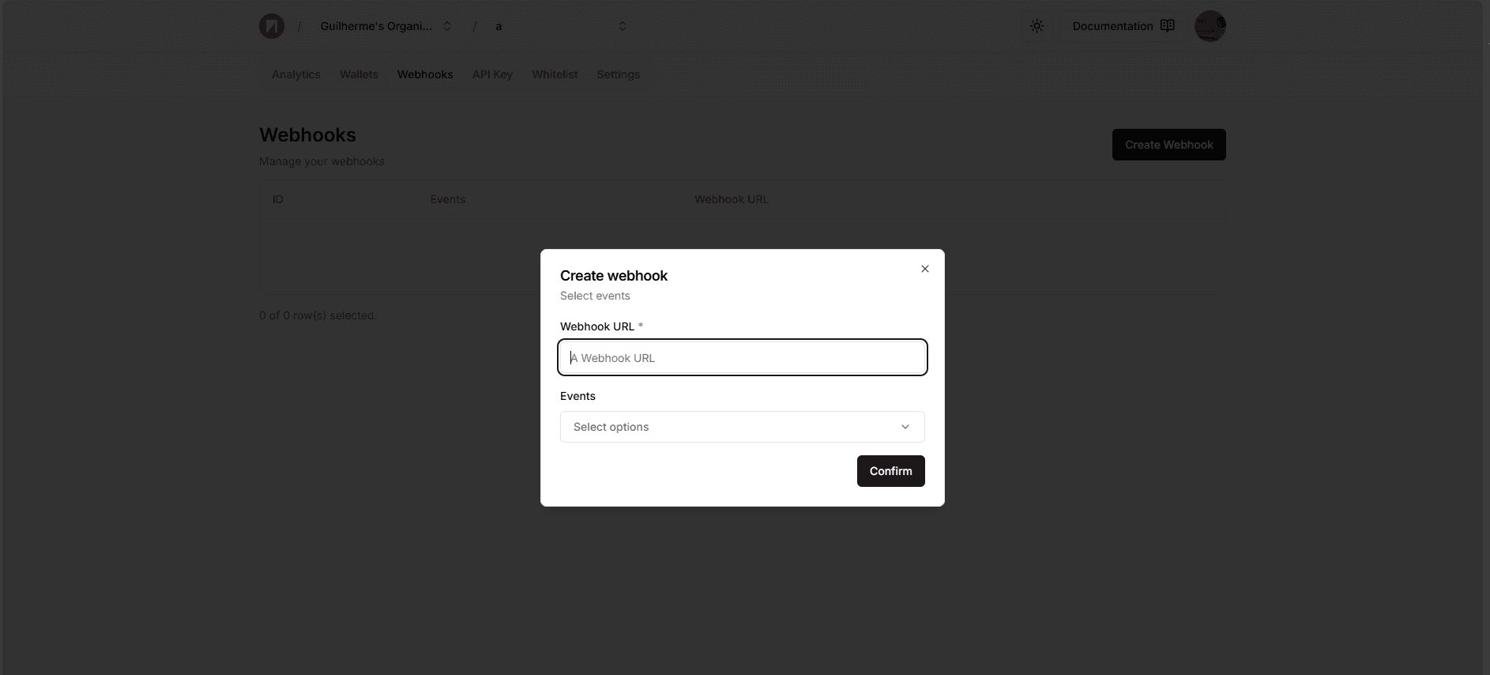The height and width of the screenshot is (675, 1490).
Task: Select the Webhooks tab
Action: click(425, 74)
